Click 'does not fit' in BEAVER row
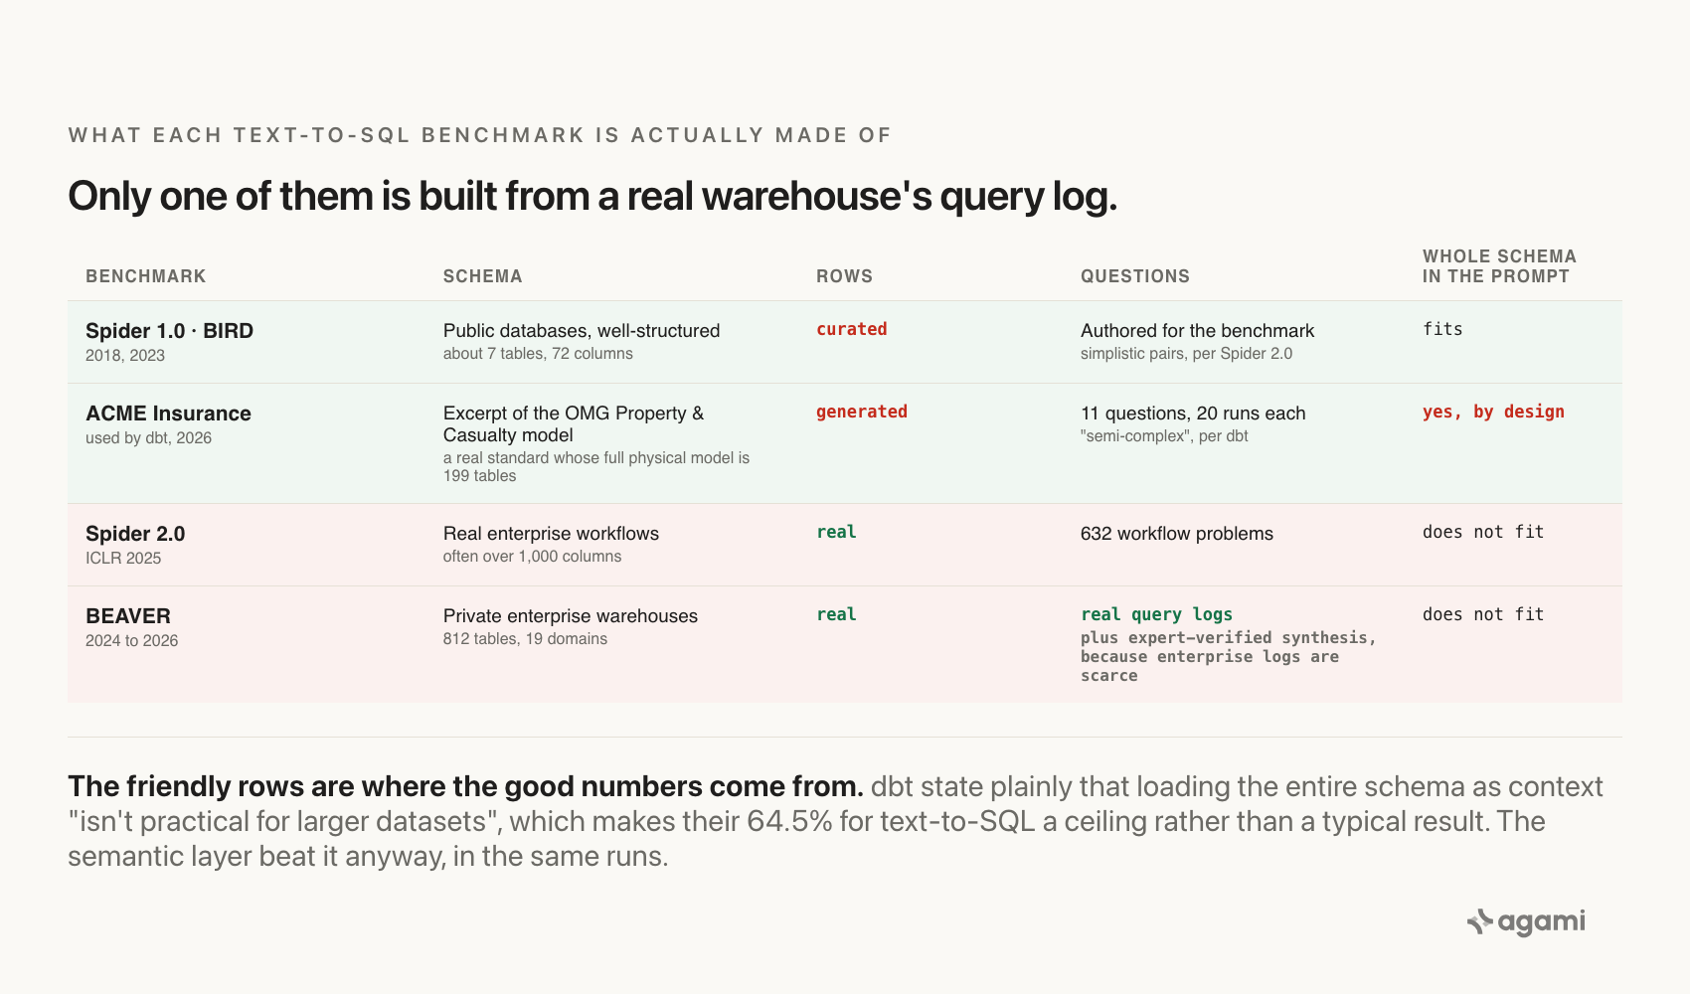This screenshot has width=1690, height=994. 1483,614
